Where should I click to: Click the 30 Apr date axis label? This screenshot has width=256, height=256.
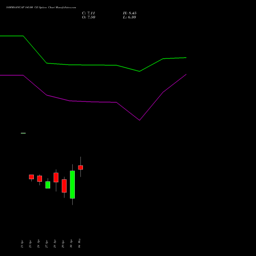pos(71,244)
